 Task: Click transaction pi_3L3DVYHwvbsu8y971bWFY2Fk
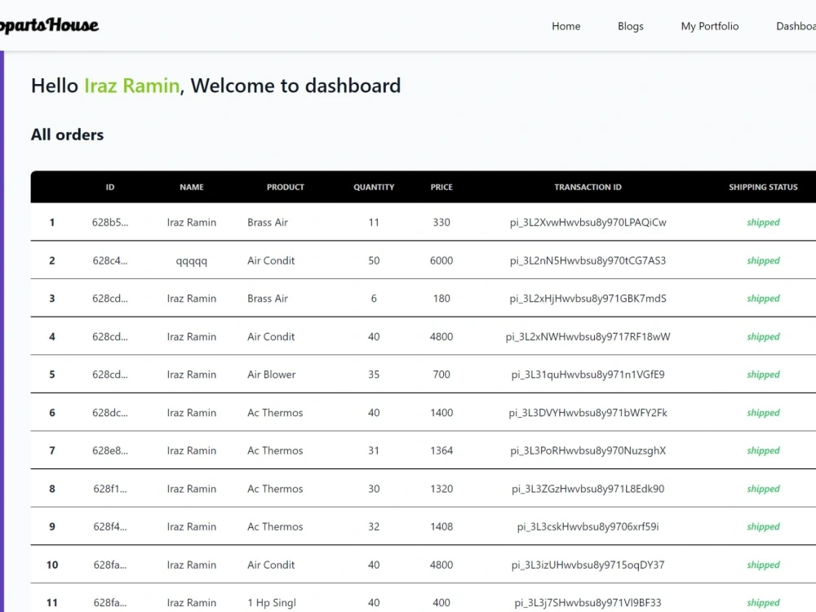coord(588,413)
